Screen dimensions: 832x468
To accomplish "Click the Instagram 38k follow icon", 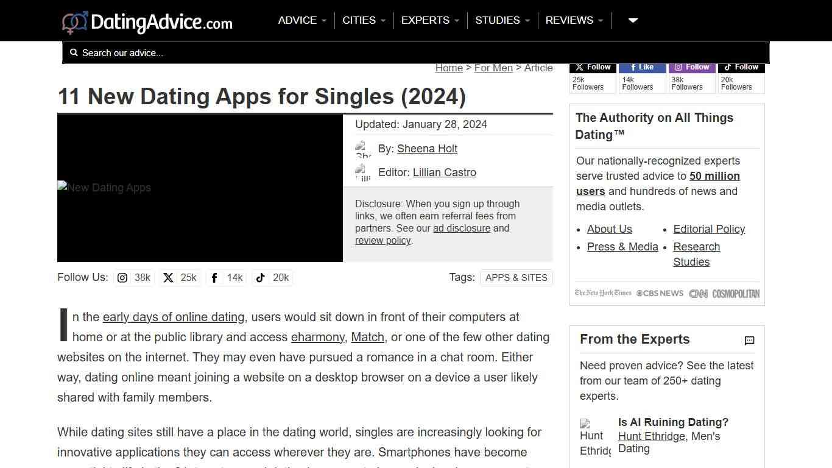I will click(x=122, y=278).
